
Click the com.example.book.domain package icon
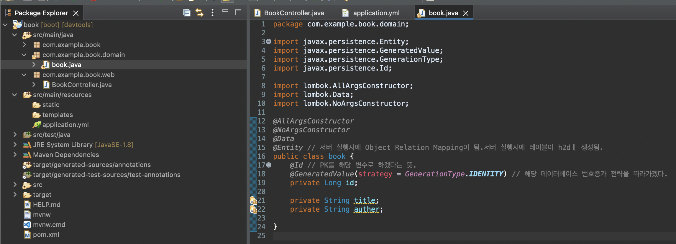pos(36,55)
